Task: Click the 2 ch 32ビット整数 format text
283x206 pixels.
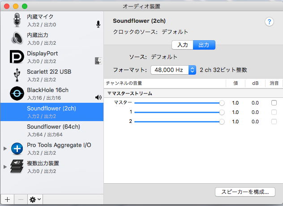Action: [x=223, y=70]
